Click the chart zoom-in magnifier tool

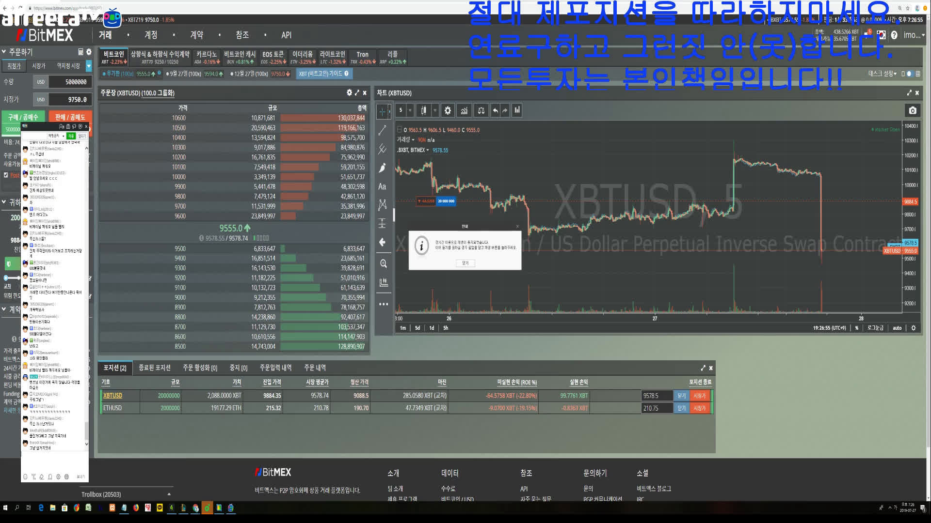(383, 263)
